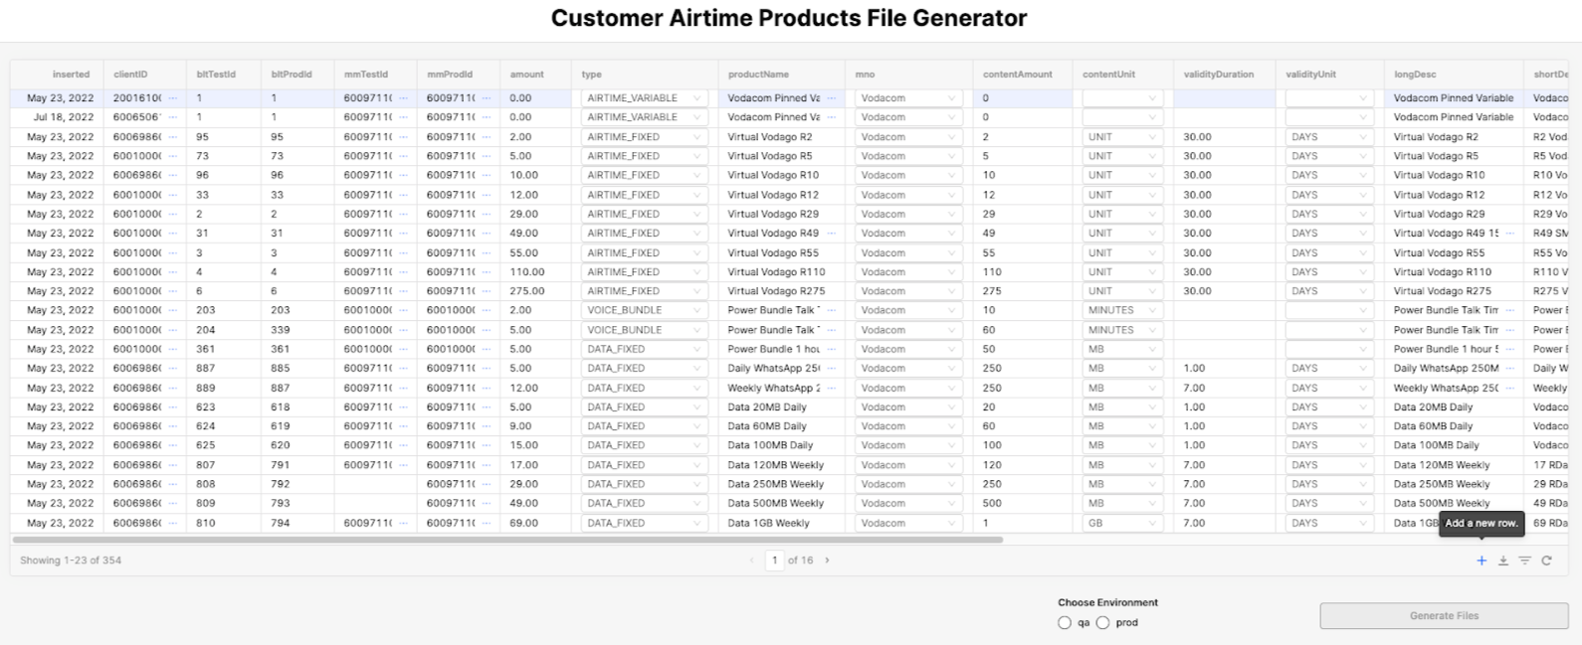Open mno dropdown in Data 1GB Weekly row
The height and width of the screenshot is (645, 1582).
pyautogui.click(x=907, y=523)
